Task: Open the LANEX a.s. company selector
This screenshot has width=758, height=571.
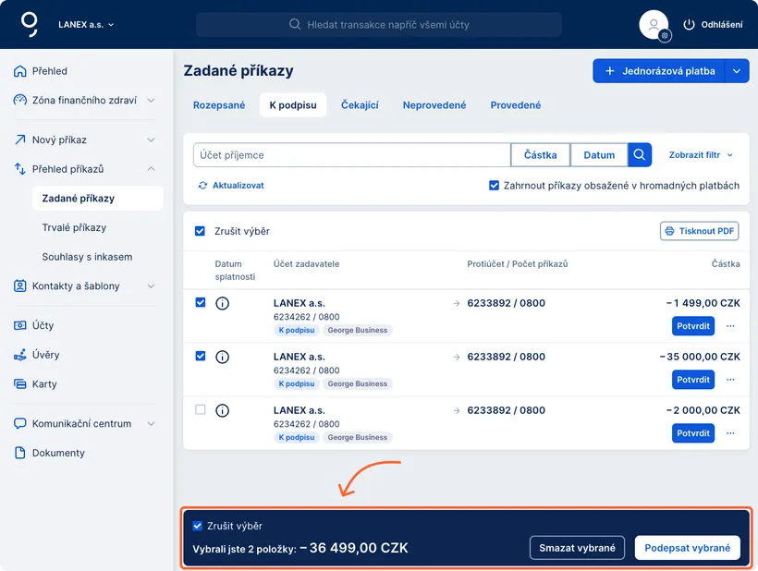Action: click(86, 25)
